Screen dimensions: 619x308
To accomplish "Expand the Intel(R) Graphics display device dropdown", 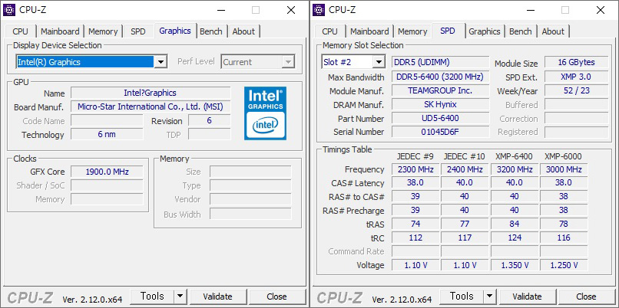I will [x=161, y=62].
